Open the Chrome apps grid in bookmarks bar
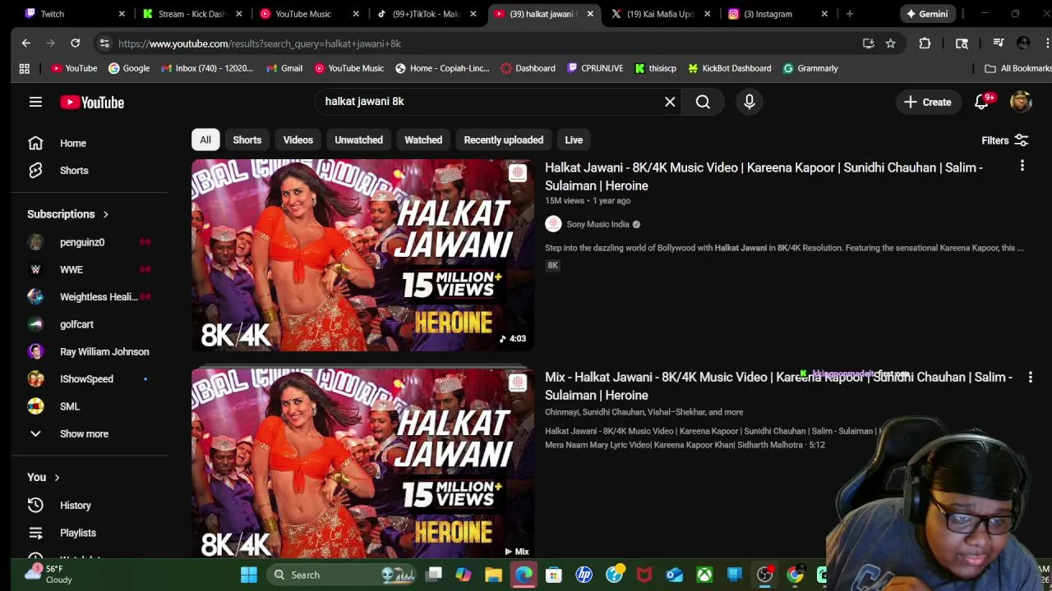The image size is (1052, 591). pos(24,68)
